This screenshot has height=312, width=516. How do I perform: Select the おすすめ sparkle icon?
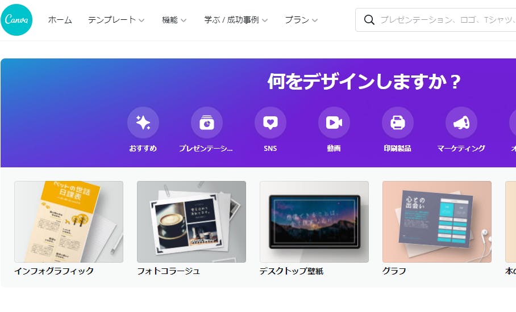(x=143, y=123)
